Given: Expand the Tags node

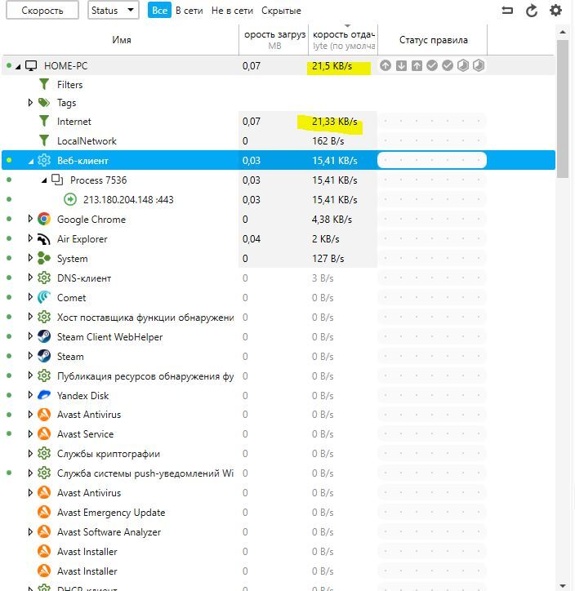Looking at the screenshot, I should click(x=30, y=103).
